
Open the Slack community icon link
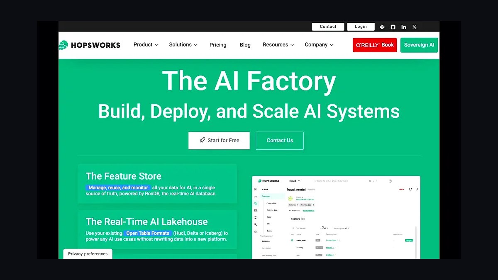tap(382, 27)
